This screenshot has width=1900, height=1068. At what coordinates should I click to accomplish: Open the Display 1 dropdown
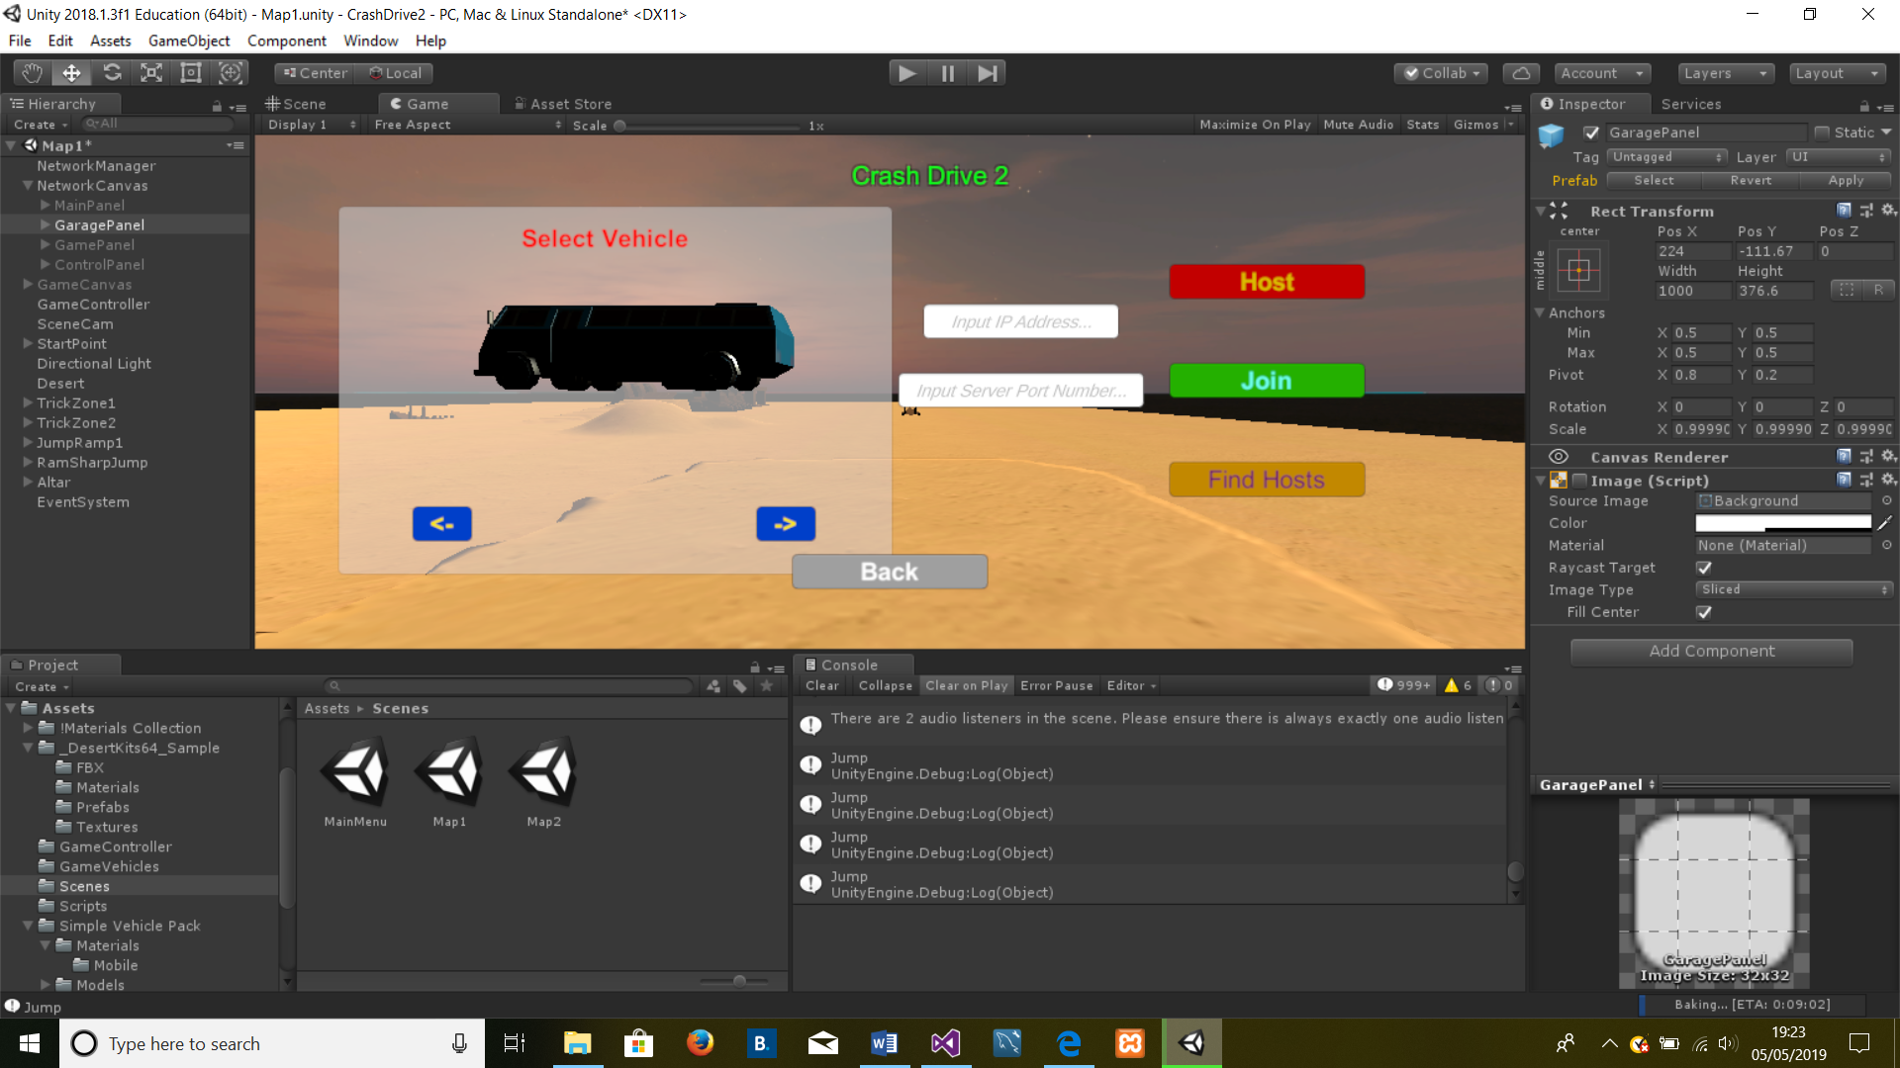click(311, 125)
